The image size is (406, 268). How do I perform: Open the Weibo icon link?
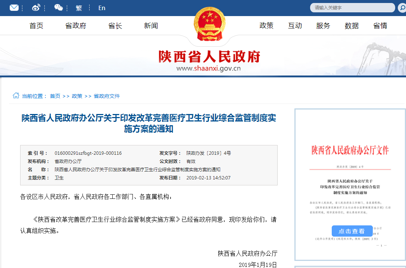coord(36,8)
